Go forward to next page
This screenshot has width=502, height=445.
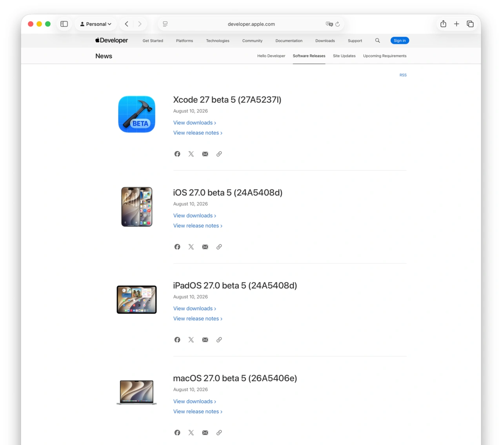(140, 24)
